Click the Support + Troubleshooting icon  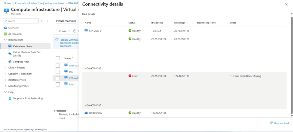pos(10,98)
